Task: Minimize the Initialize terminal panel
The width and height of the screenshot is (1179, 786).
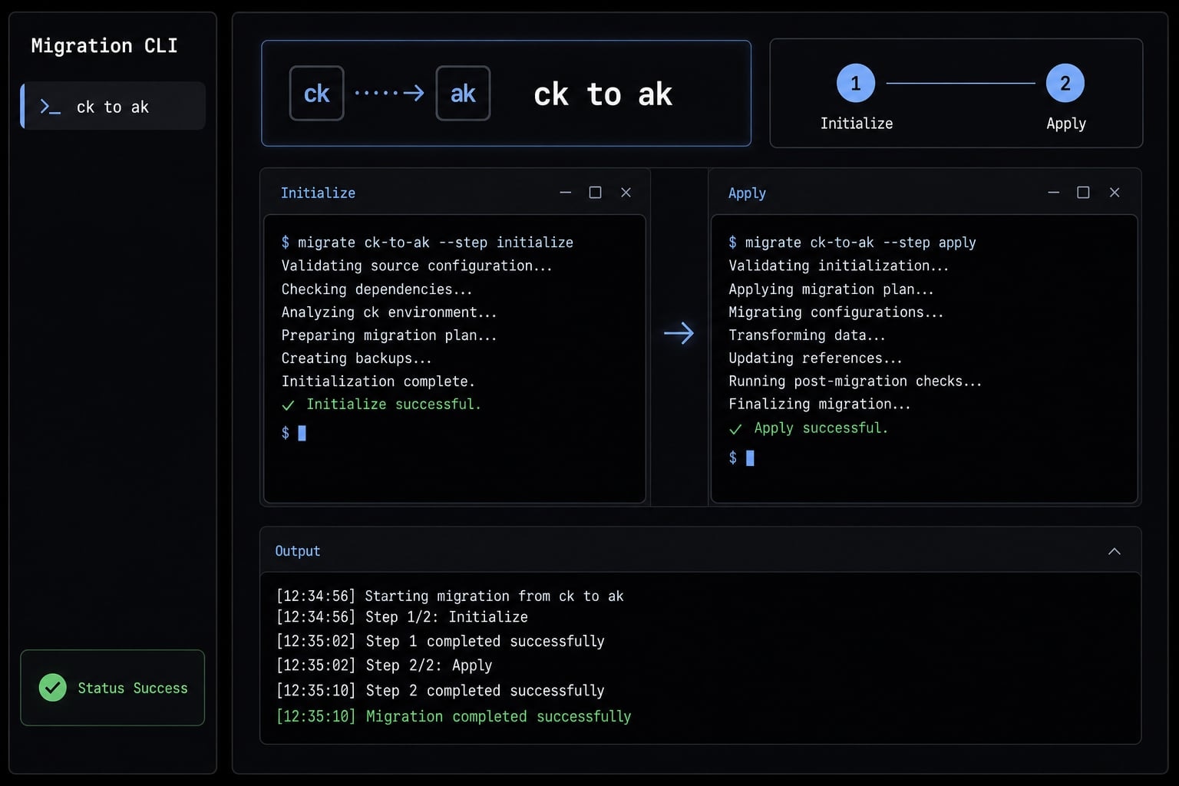Action: 566,193
